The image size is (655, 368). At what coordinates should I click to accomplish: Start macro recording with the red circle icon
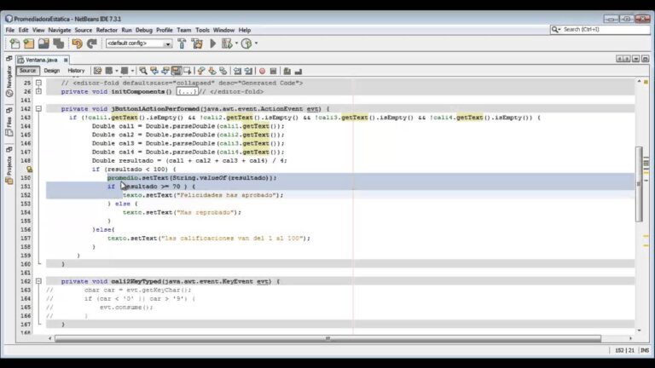tap(263, 71)
